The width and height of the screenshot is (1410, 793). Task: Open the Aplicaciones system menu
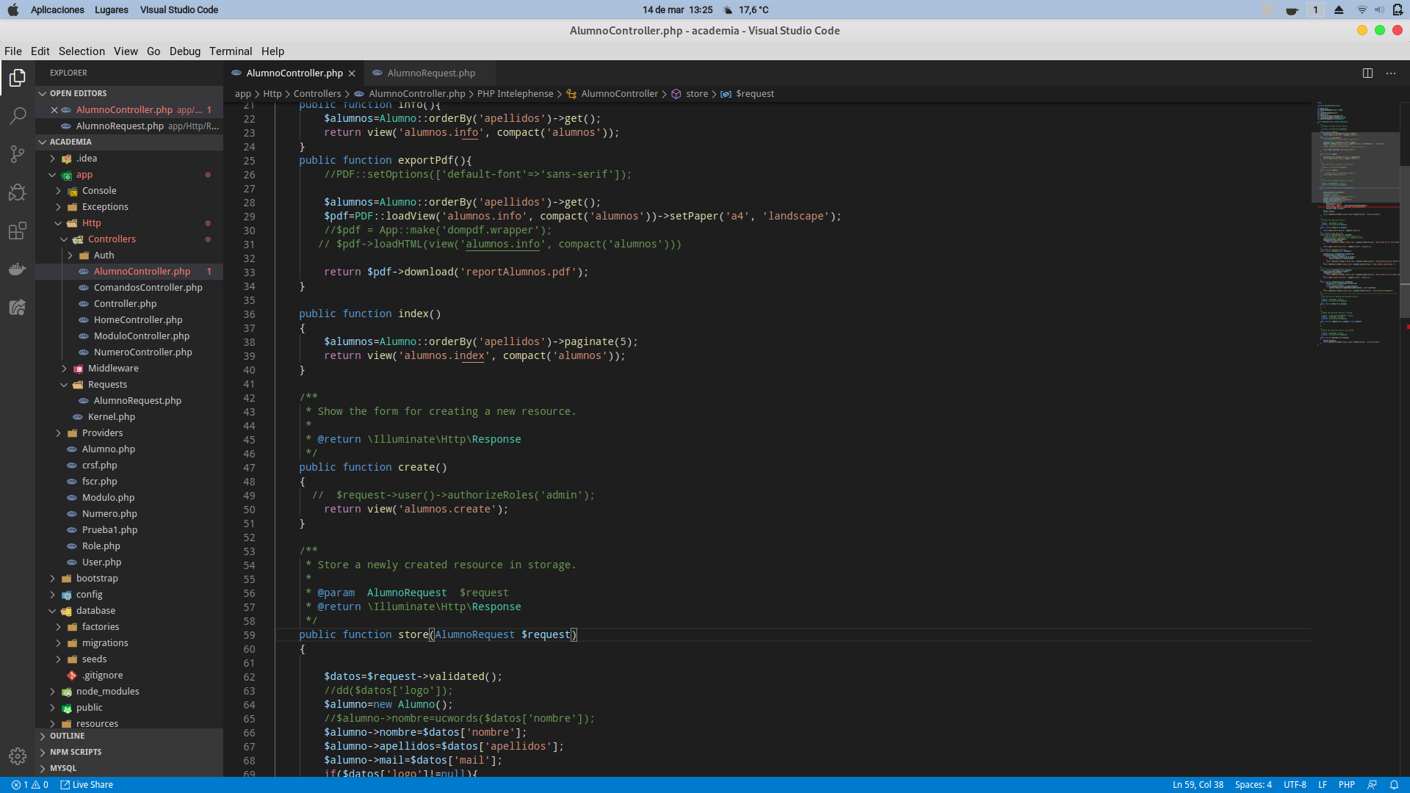(57, 10)
